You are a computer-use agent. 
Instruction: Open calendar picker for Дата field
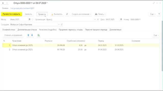click(x=121, y=19)
